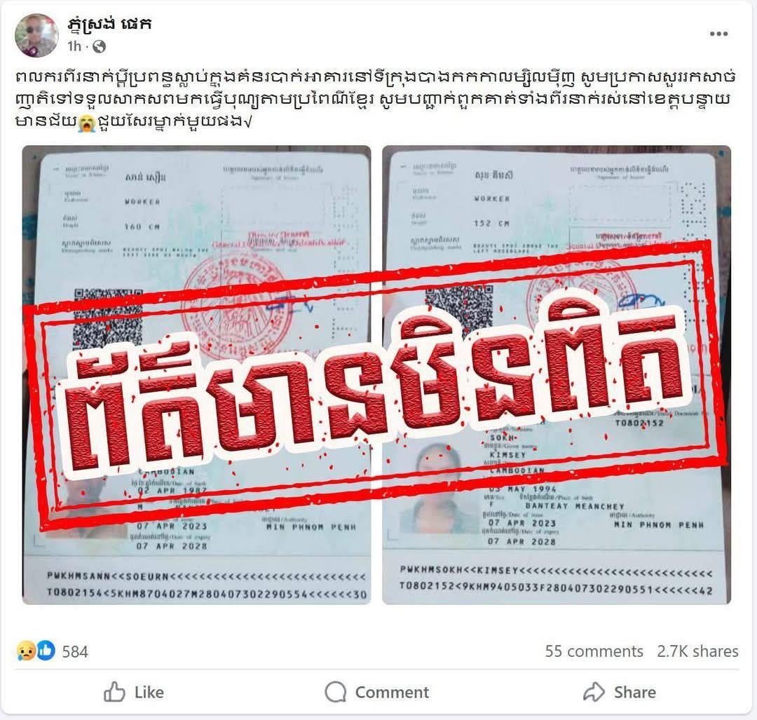Open the 55 comments list
The height and width of the screenshot is (720, 757).
coord(594,651)
